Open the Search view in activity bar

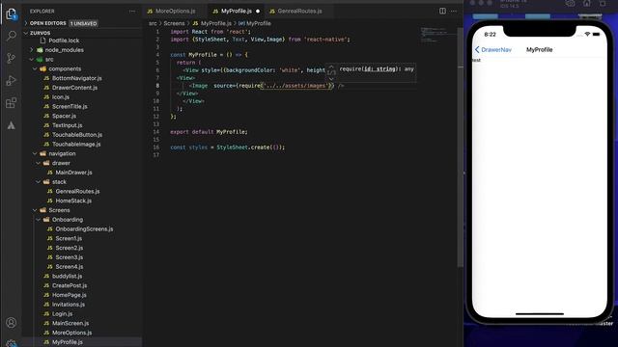tap(11, 37)
